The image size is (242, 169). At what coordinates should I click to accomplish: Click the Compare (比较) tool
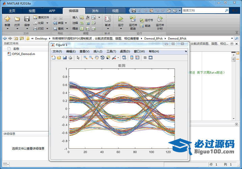39,23
